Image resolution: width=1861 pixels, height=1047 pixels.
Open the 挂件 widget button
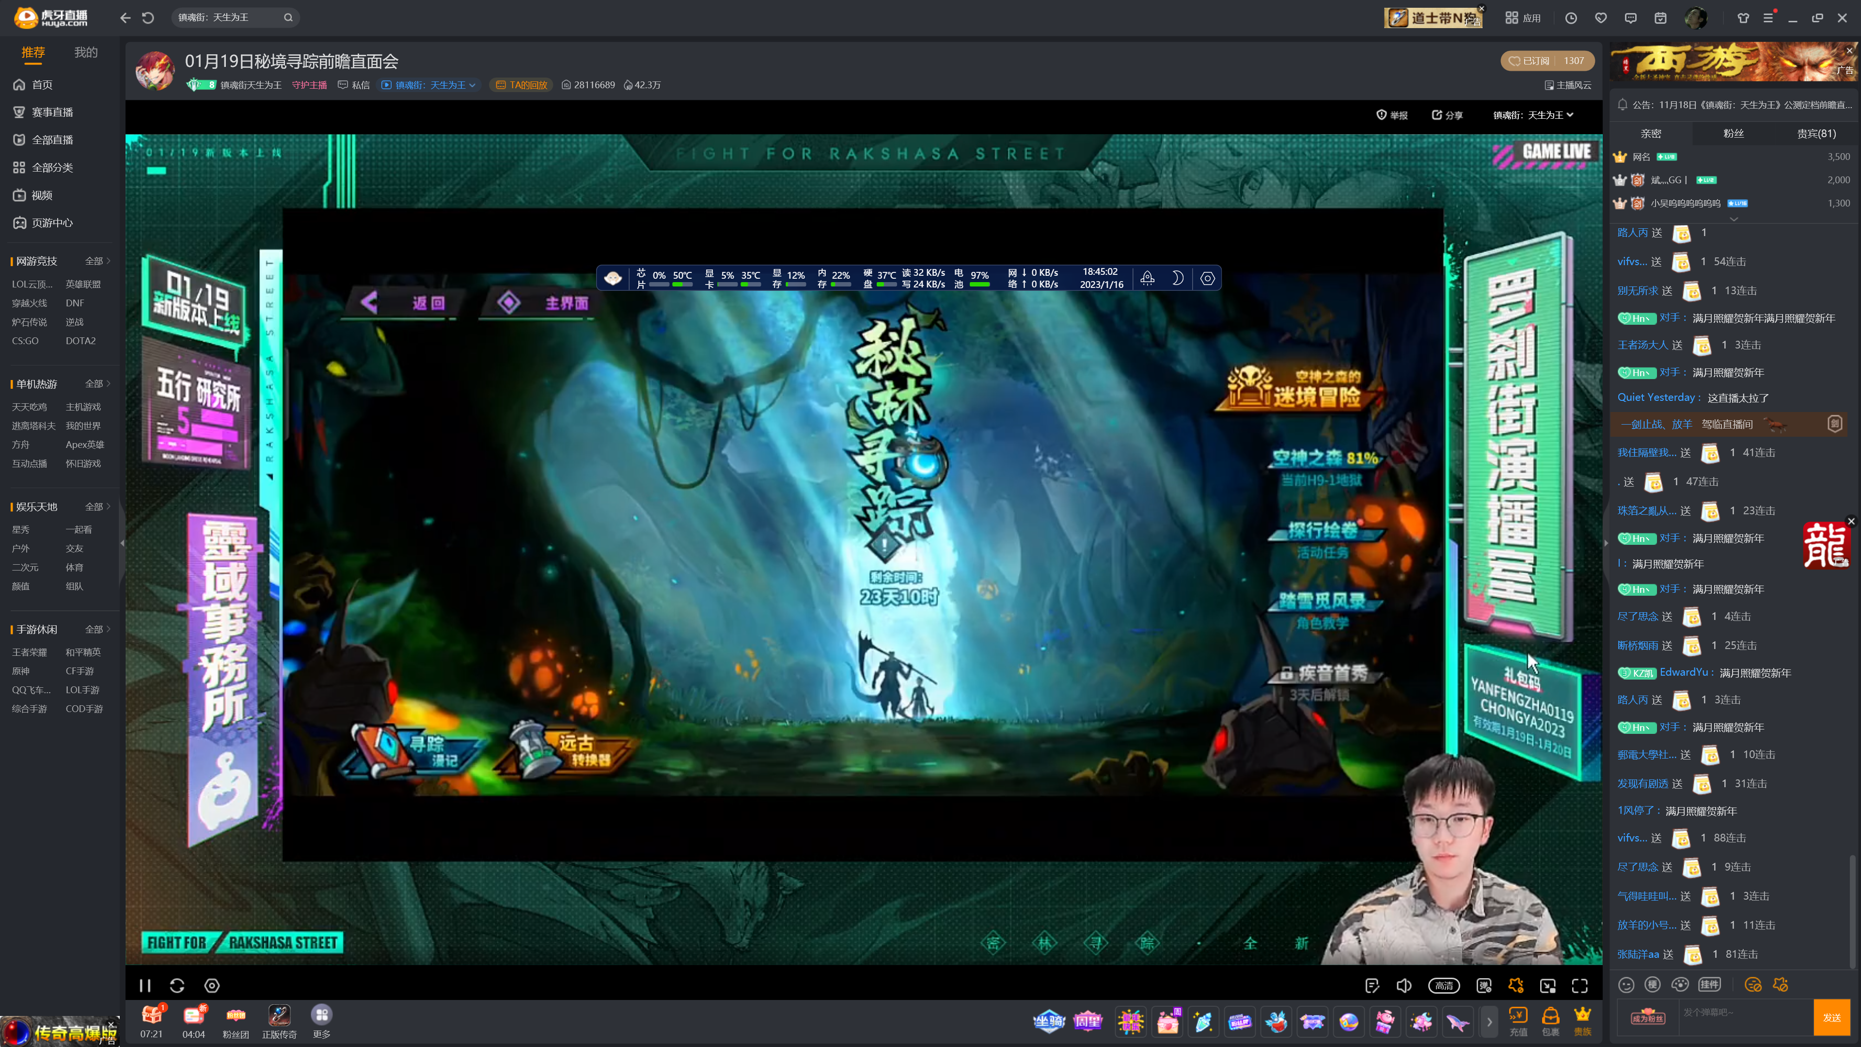tap(1709, 985)
